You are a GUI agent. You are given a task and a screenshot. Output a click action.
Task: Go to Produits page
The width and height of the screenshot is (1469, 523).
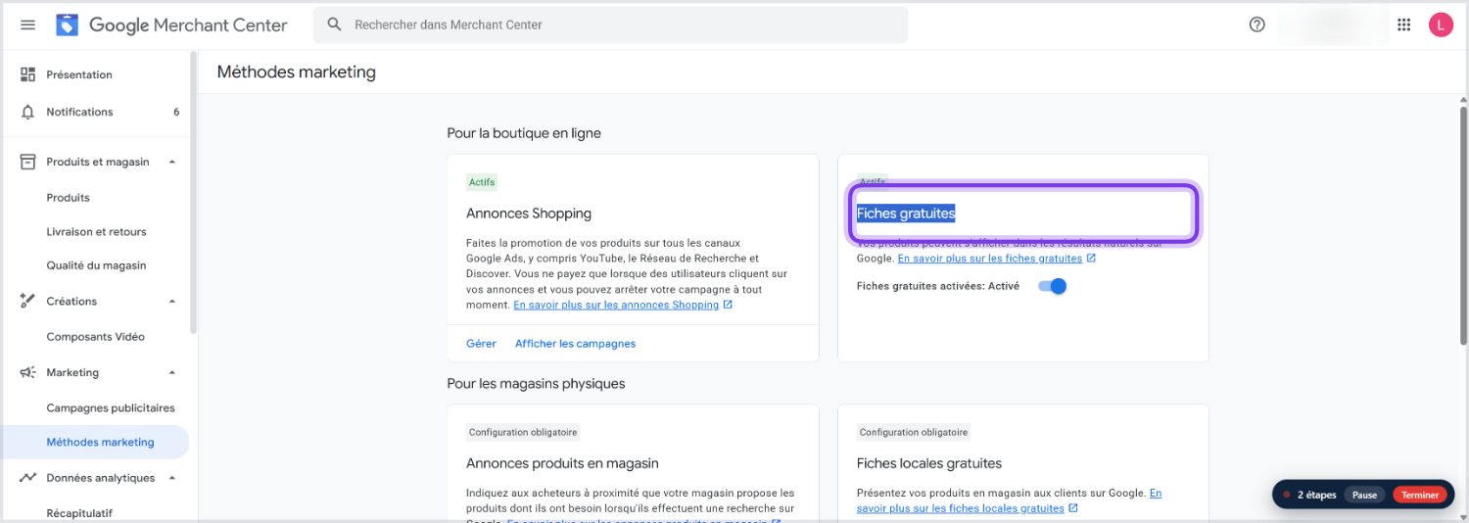[x=69, y=198]
